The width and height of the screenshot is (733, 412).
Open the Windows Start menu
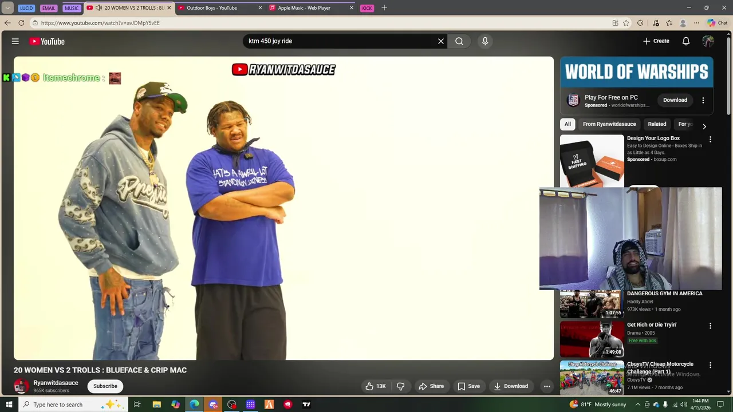point(9,405)
